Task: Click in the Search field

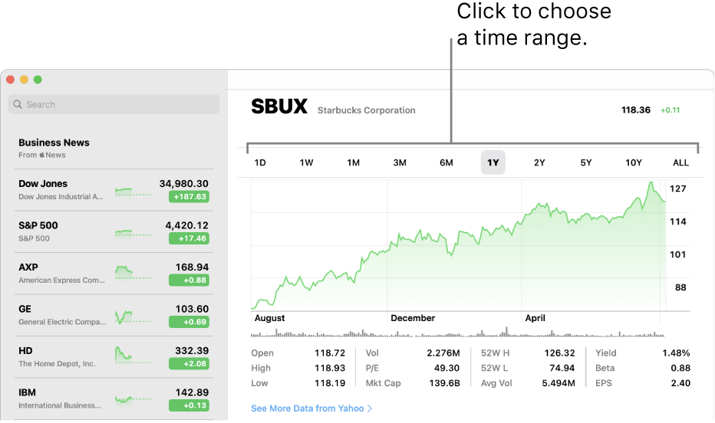Action: (x=114, y=104)
